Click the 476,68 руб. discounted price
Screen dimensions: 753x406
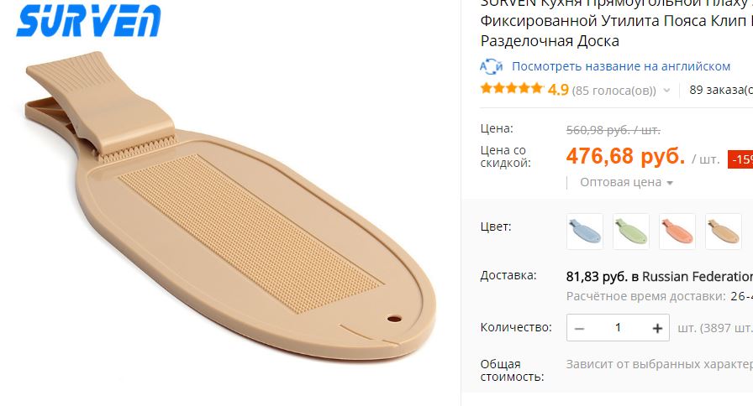point(626,156)
